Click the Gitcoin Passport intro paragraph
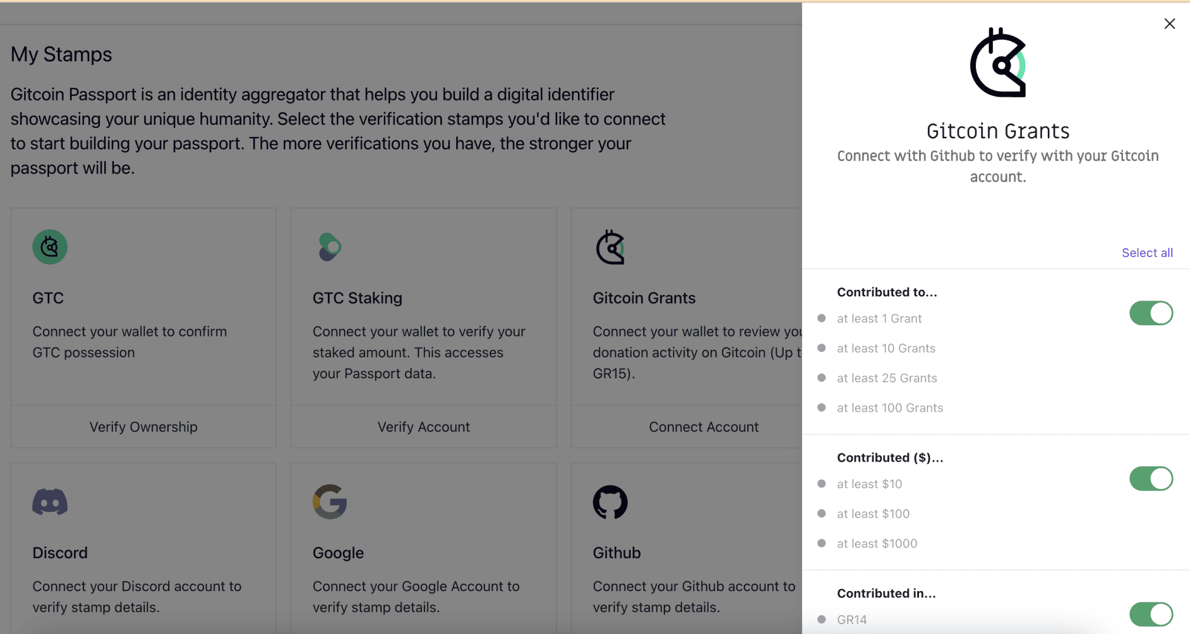The width and height of the screenshot is (1190, 634). coord(338,131)
